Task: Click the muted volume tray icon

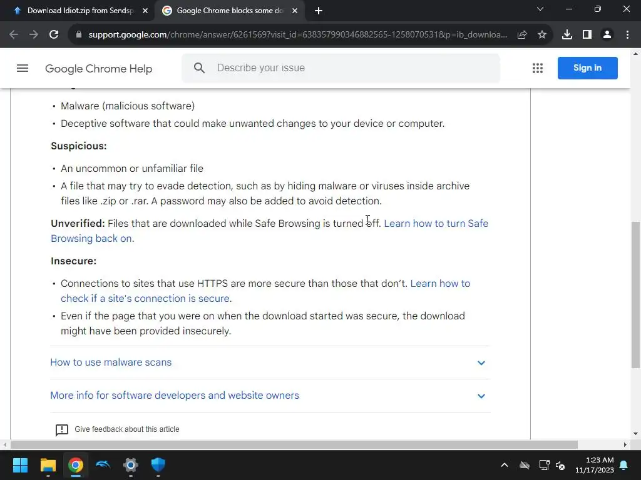Action: coord(560,465)
